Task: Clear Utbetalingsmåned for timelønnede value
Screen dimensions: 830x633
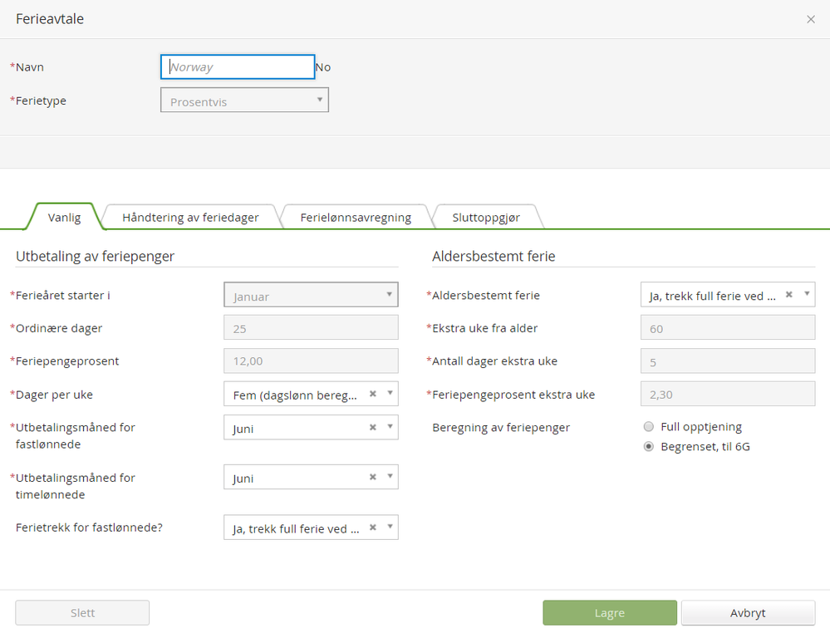Action: click(x=373, y=477)
